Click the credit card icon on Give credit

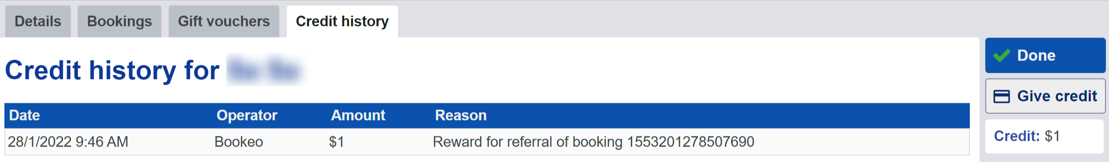coord(1002,96)
